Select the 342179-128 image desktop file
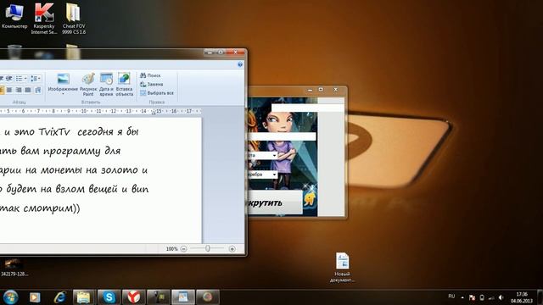The width and height of the screenshot is (543, 305). pos(14,268)
